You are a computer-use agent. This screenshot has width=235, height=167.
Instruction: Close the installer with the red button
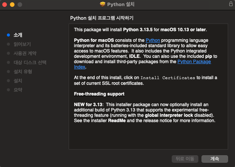coord(5,5)
